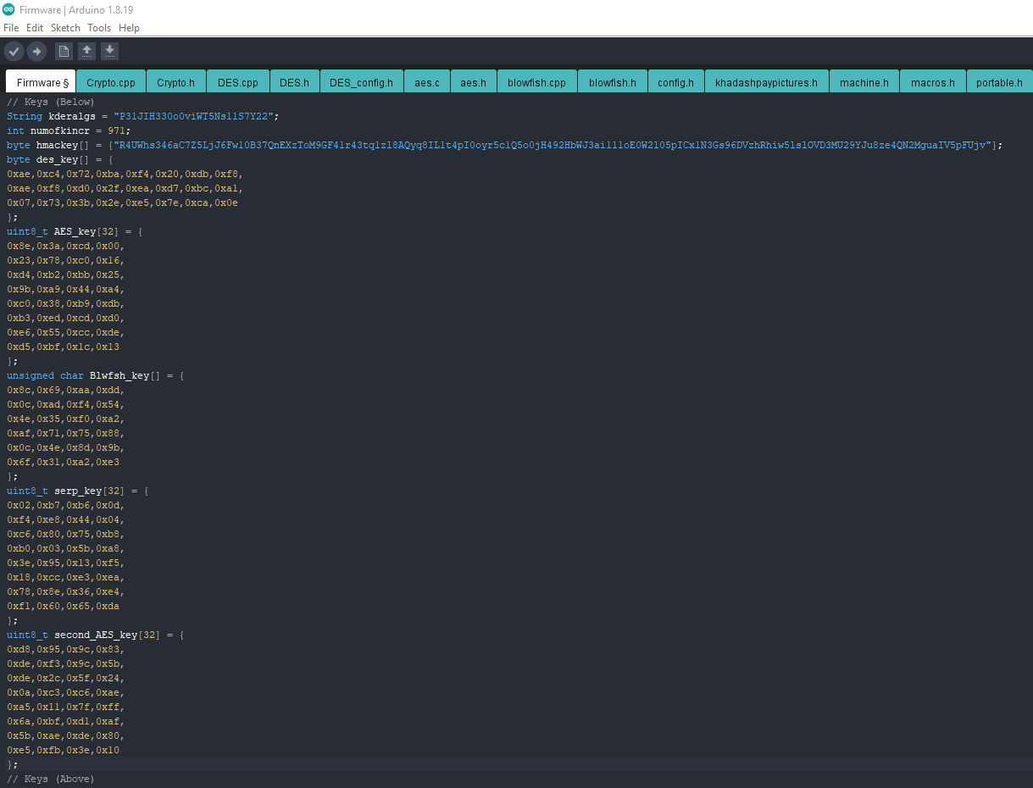Viewport: 1033px width, 788px height.
Task: Create a new sketch with New icon
Action: coord(64,52)
